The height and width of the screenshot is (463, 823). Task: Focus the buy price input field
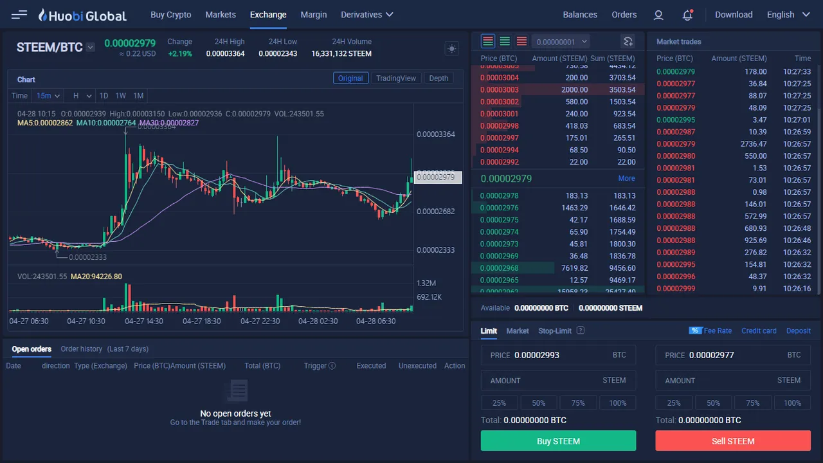coord(559,355)
